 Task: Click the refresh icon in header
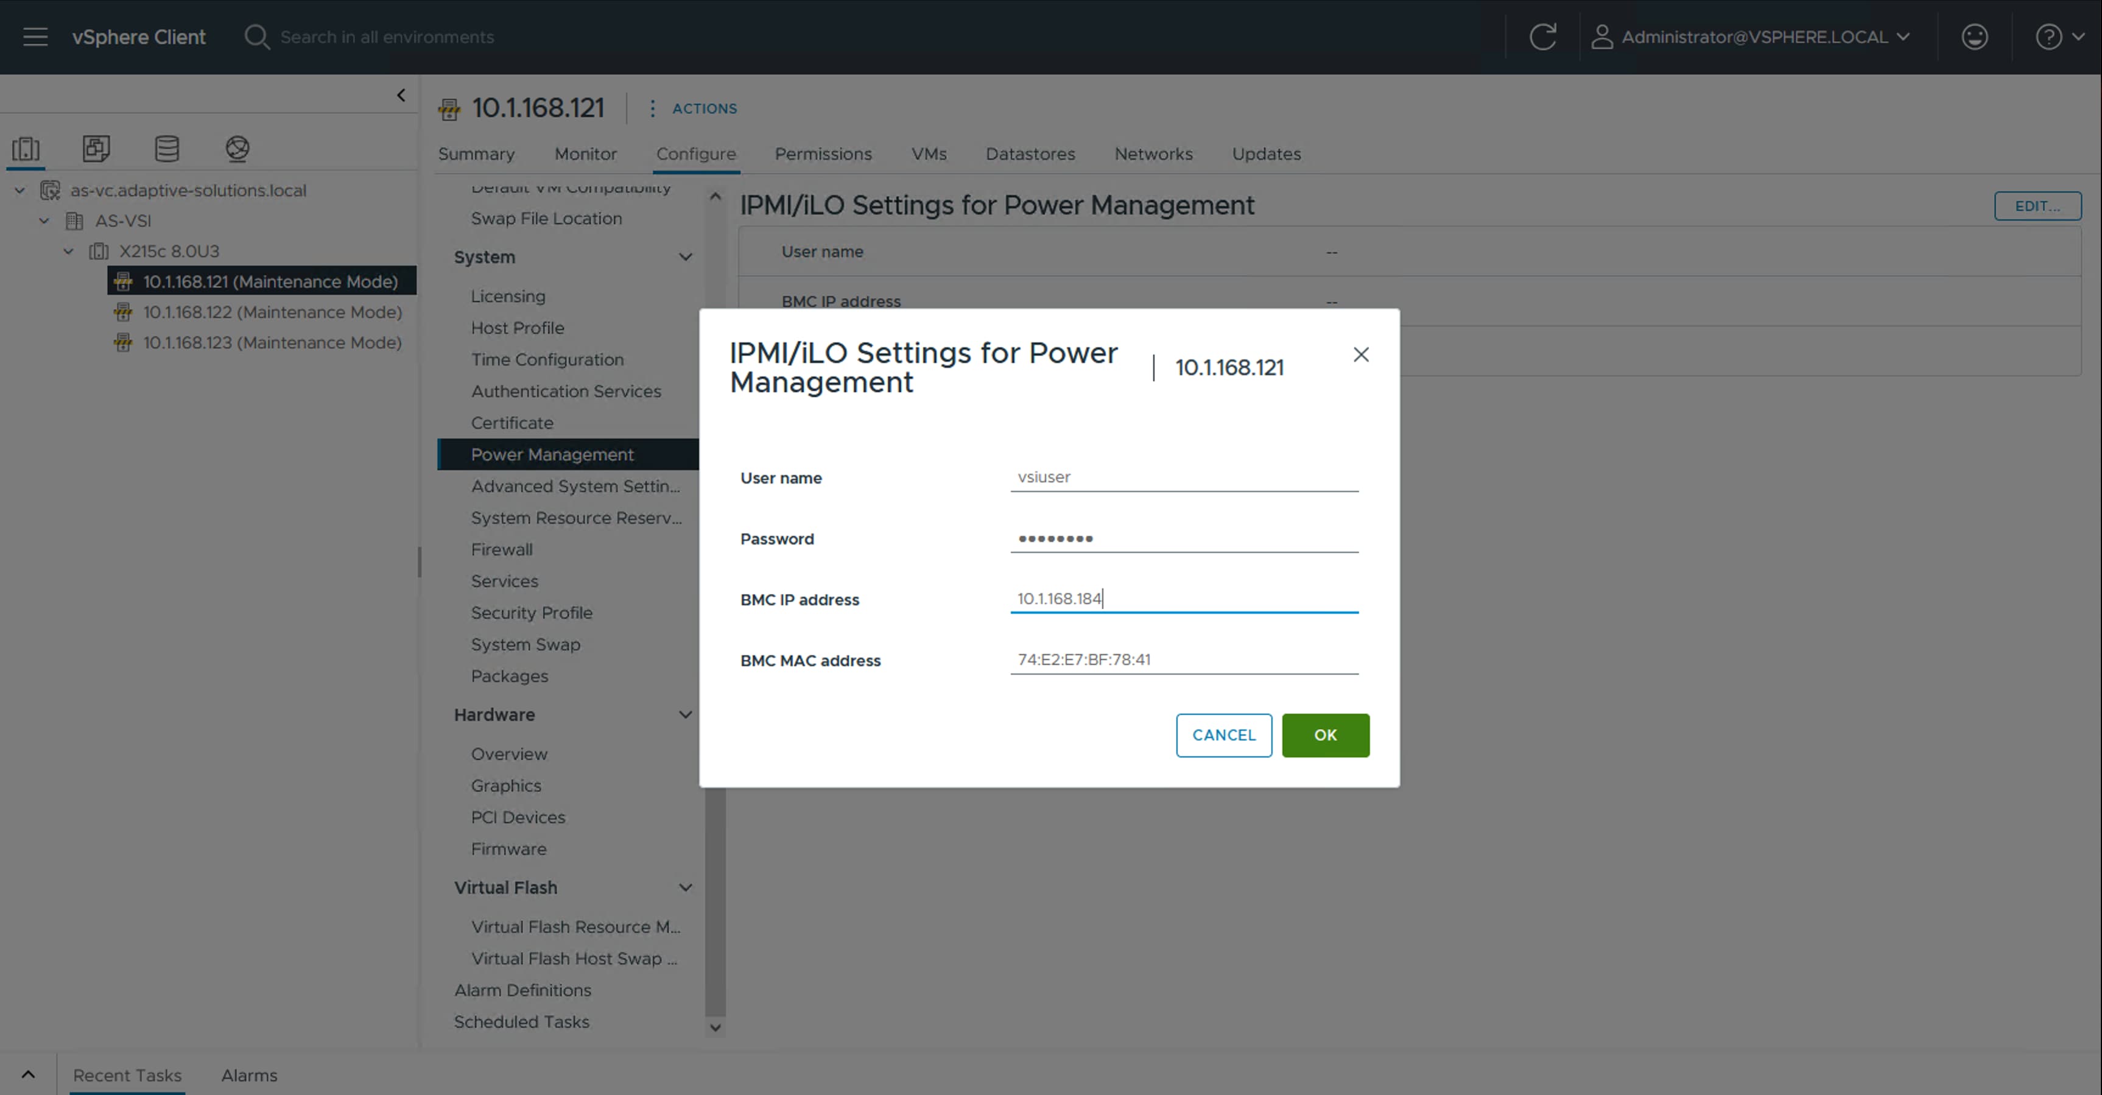pos(1542,37)
